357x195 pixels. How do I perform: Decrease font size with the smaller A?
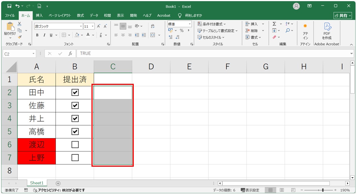pos(105,26)
